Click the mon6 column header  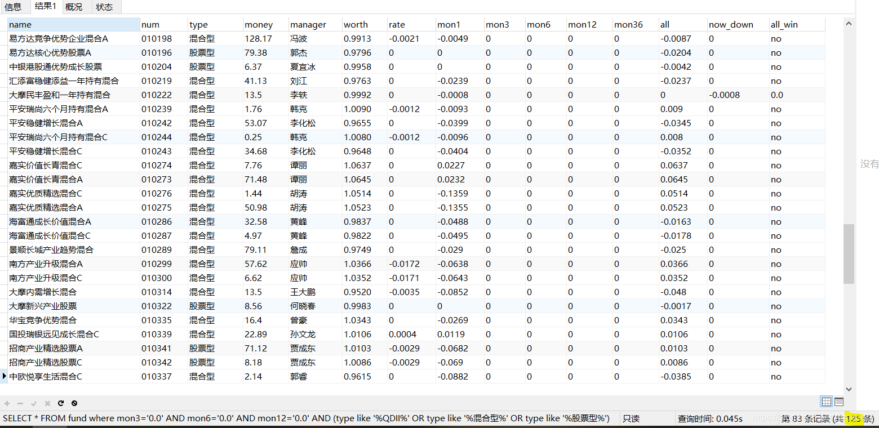tap(546, 24)
